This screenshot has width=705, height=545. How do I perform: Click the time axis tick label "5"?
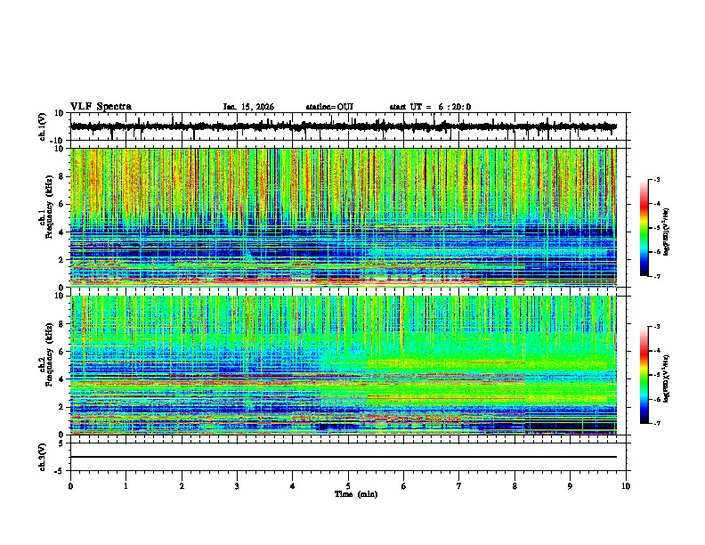[348, 486]
